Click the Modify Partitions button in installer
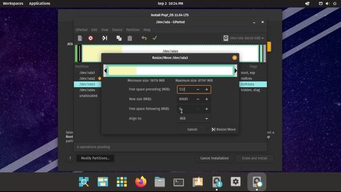The height and width of the screenshot is (192, 341). click(95, 158)
